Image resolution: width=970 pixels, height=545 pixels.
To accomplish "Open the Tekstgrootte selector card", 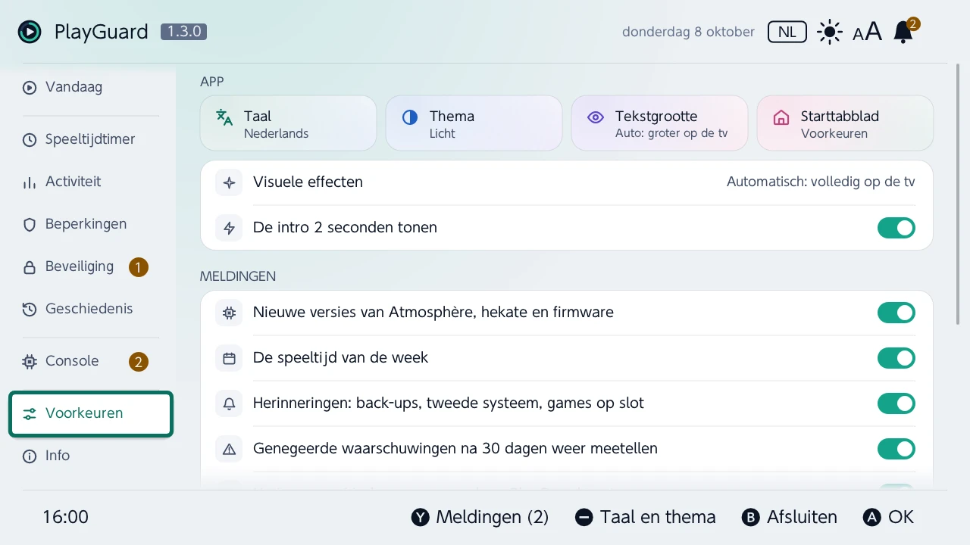I will click(x=659, y=123).
